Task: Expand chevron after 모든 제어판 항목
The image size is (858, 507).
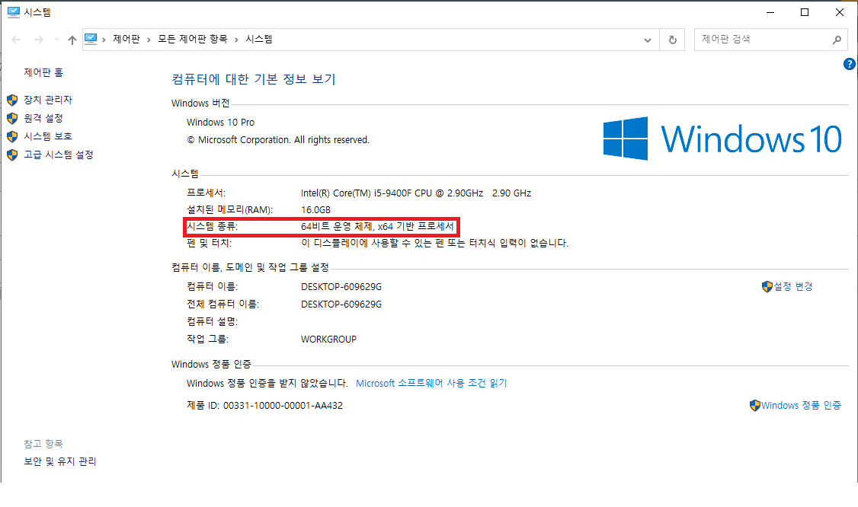Action: tap(236, 40)
